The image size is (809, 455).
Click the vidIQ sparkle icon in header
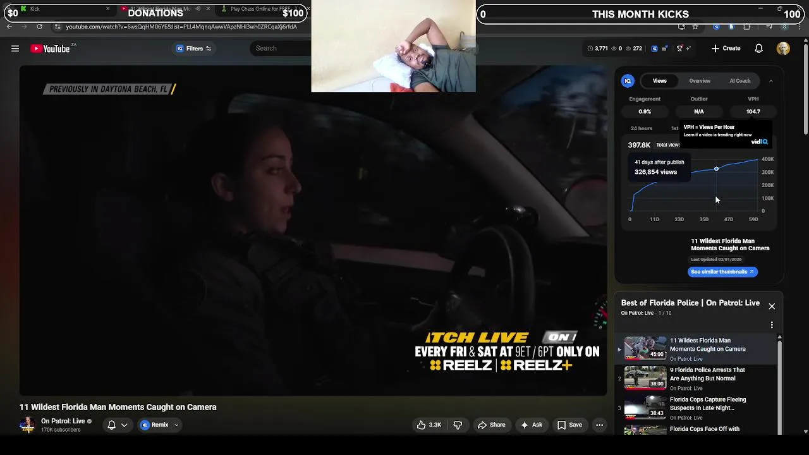[688, 49]
